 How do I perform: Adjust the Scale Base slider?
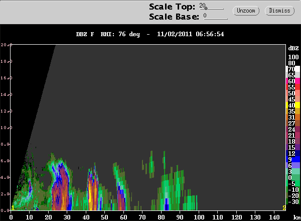pos(216,17)
